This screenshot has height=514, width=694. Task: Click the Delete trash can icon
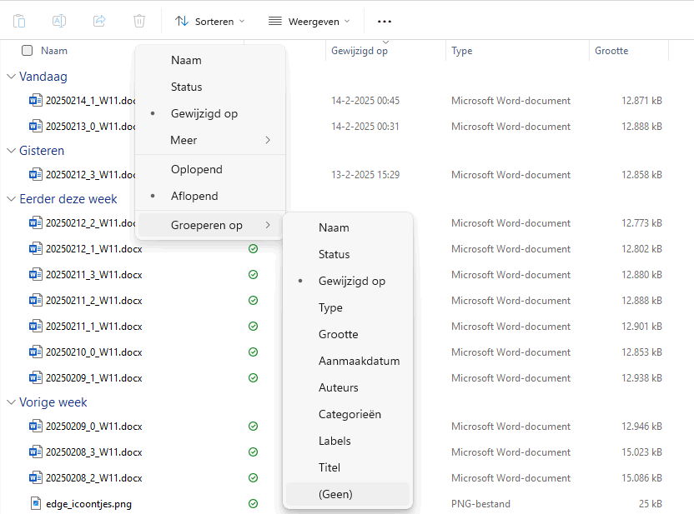[x=139, y=21]
